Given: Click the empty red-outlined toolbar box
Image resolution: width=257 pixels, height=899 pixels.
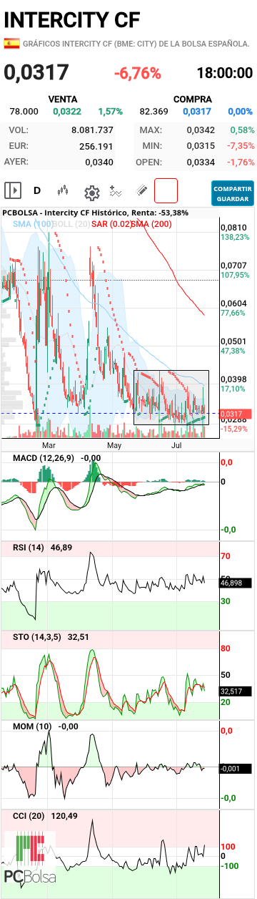Looking at the screenshot, I should [x=166, y=191].
